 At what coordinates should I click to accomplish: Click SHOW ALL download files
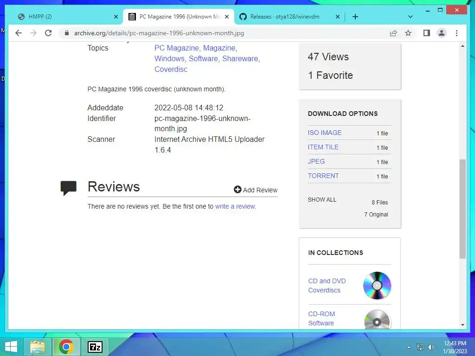coord(322,199)
